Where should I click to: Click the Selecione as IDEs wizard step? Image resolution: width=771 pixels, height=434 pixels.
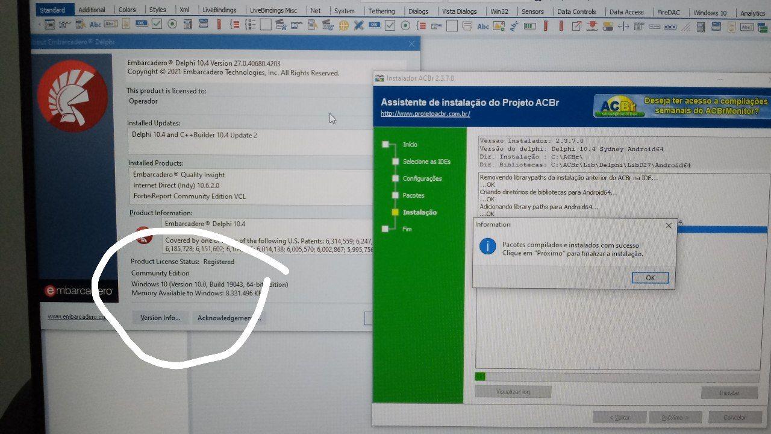[x=426, y=162]
